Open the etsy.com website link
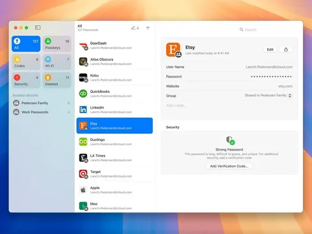Image resolution: width=312 pixels, height=234 pixels. tap(285, 86)
